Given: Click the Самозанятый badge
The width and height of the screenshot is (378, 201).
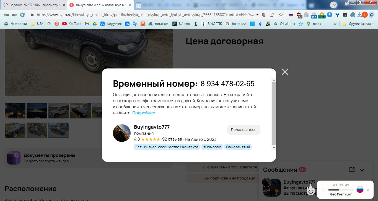Looking at the screenshot, I should pos(238,147).
